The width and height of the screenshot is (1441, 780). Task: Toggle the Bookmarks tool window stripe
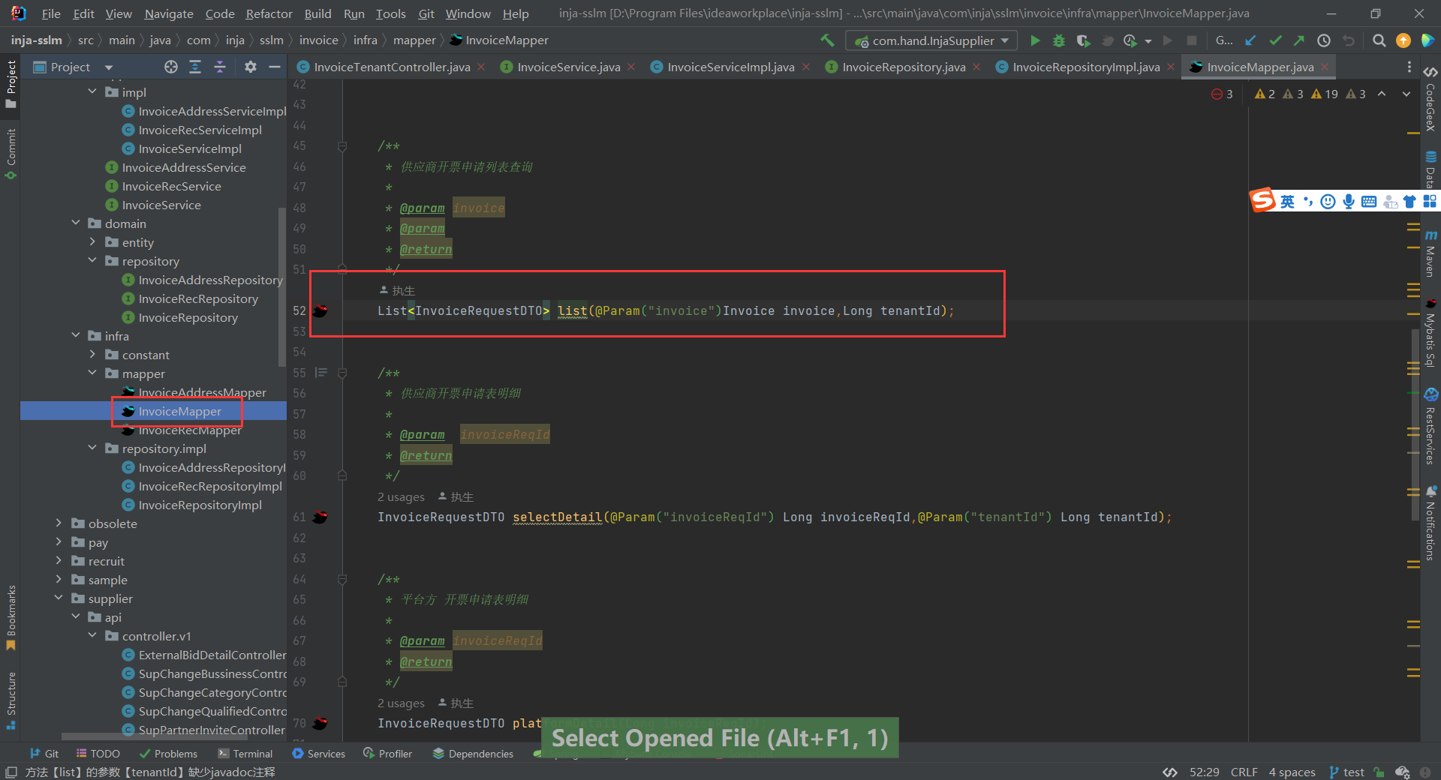(11, 617)
